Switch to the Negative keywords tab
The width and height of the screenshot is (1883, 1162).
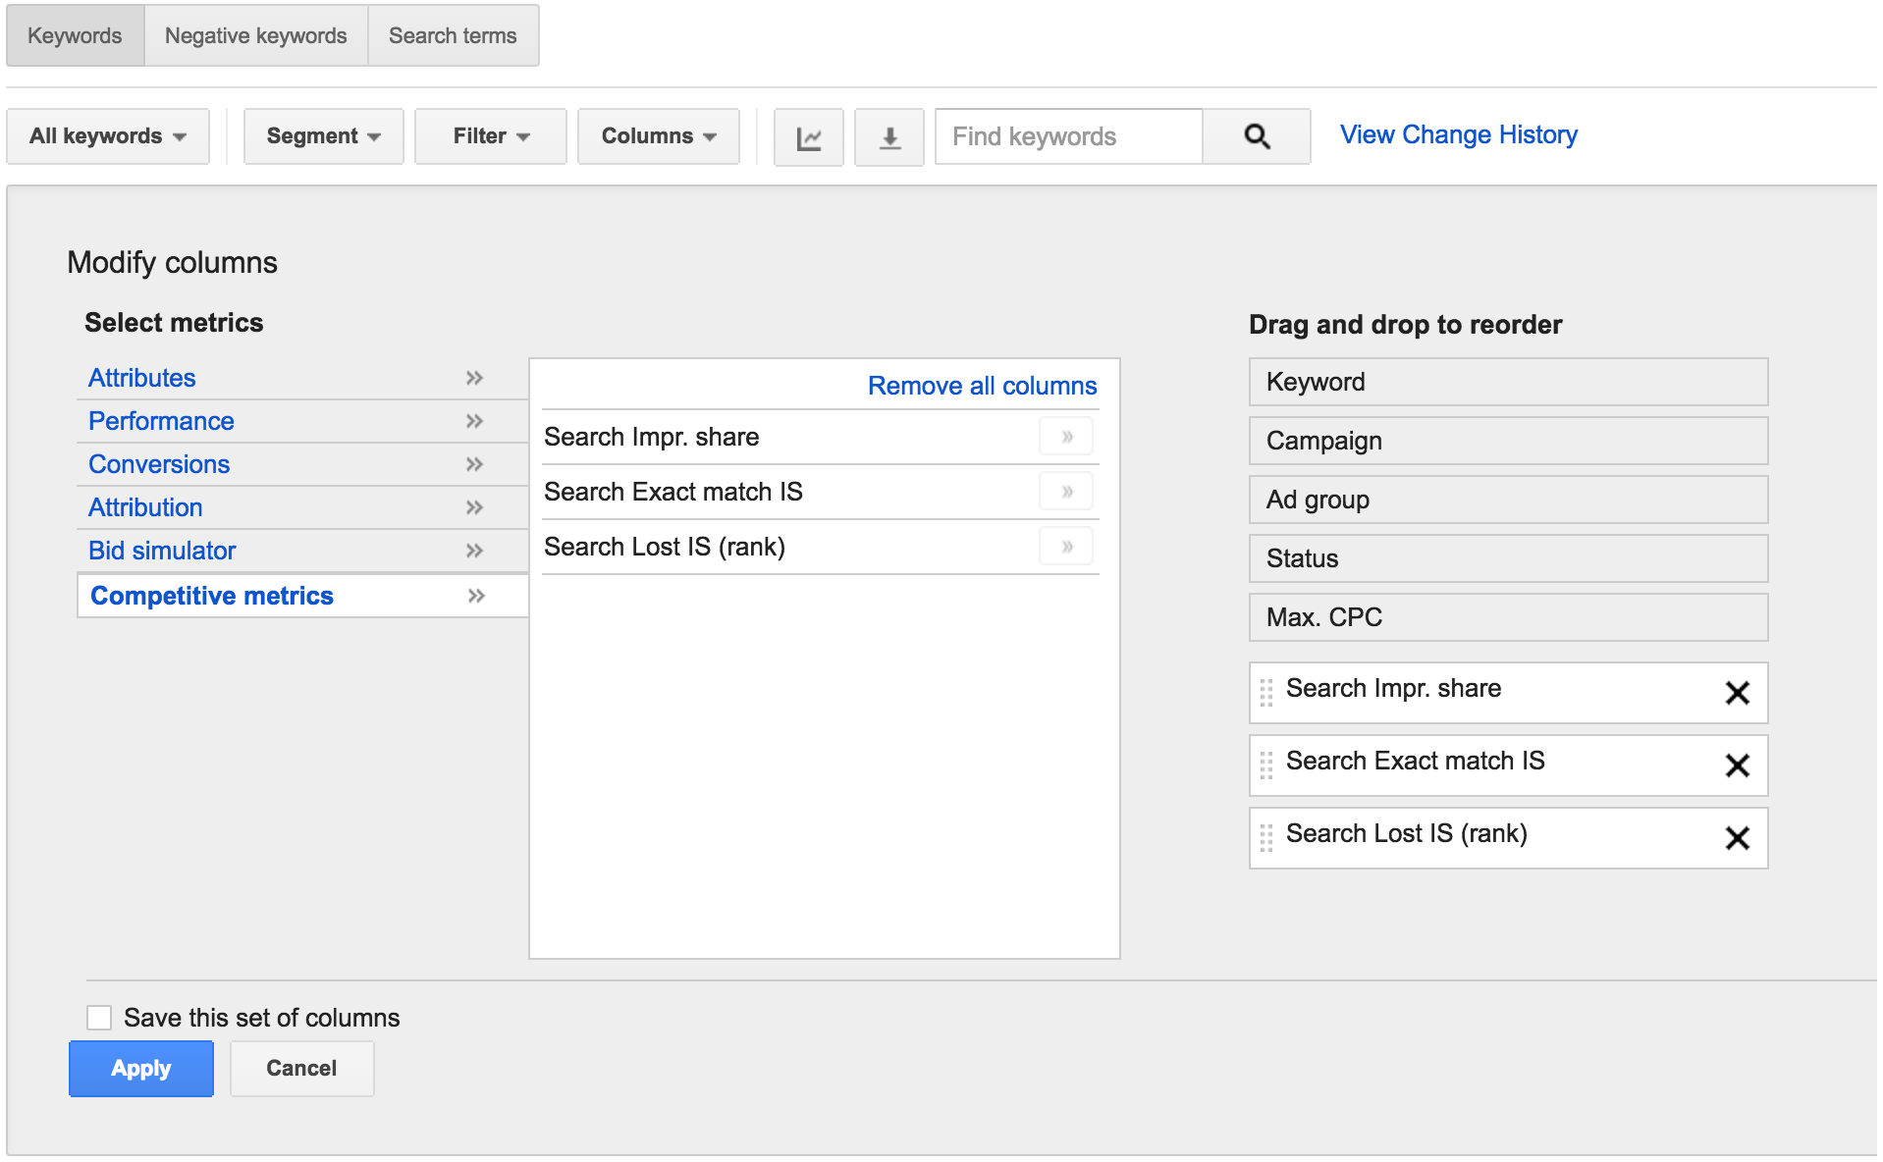(x=255, y=36)
